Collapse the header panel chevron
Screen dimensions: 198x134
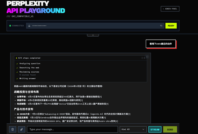(x=93, y=35)
